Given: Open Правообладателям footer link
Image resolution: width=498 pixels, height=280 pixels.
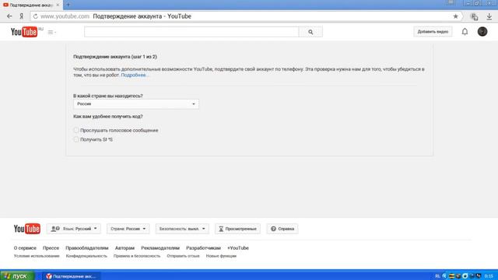Looking at the screenshot, I should (87, 248).
